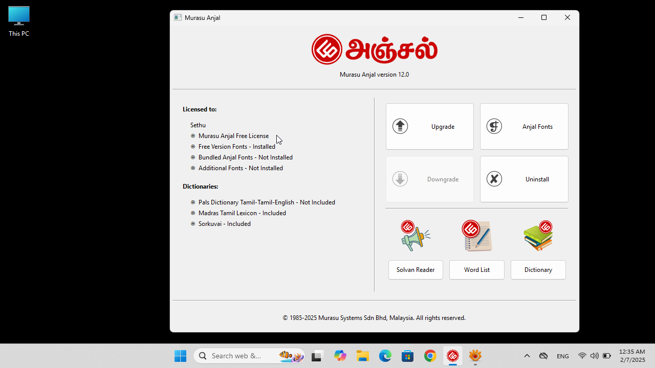Click the red Anjal logo at window top
Image resolution: width=655 pixels, height=368 pixels.
[327, 49]
